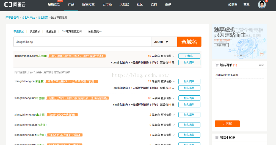The width and height of the screenshot is (276, 145).
Task: Proceed to checkout with 去结算
Action: [227, 124]
